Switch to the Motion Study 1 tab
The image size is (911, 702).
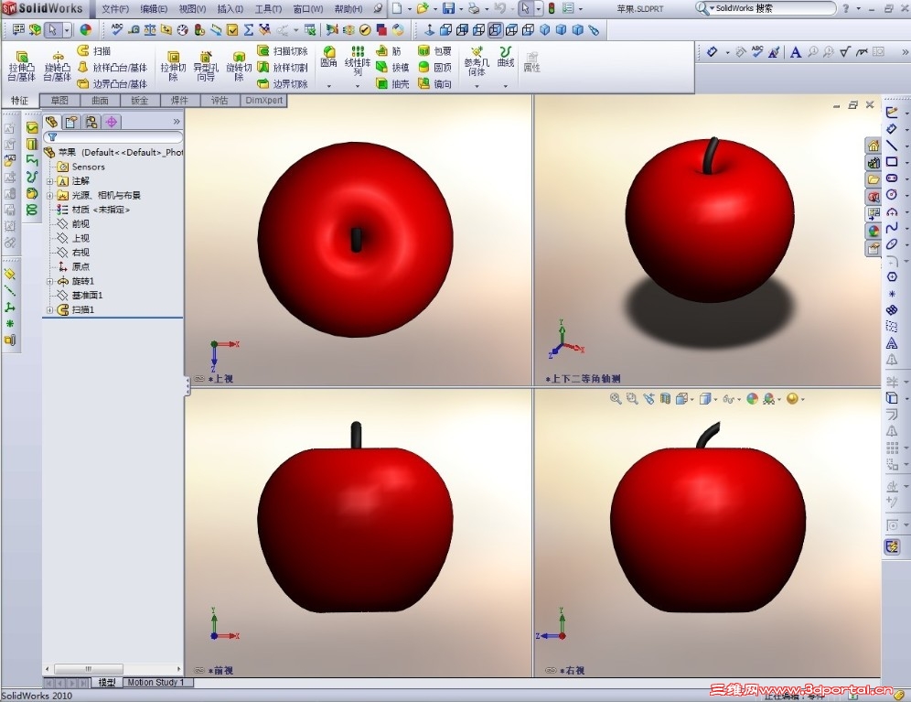tap(155, 682)
